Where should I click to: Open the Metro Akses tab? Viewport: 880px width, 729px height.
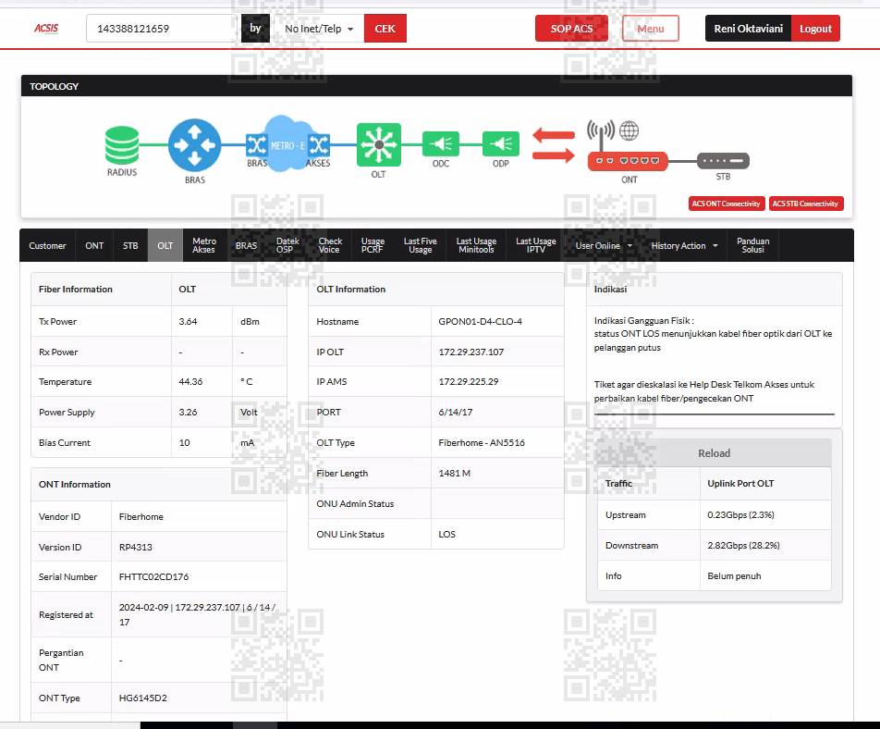[x=203, y=245]
